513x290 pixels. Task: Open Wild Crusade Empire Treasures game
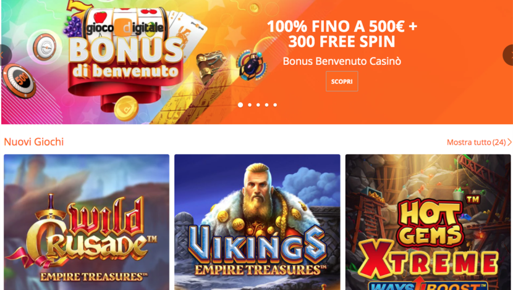pos(87,222)
